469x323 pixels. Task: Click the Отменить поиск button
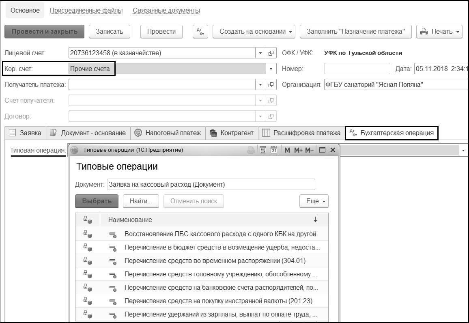click(x=194, y=201)
